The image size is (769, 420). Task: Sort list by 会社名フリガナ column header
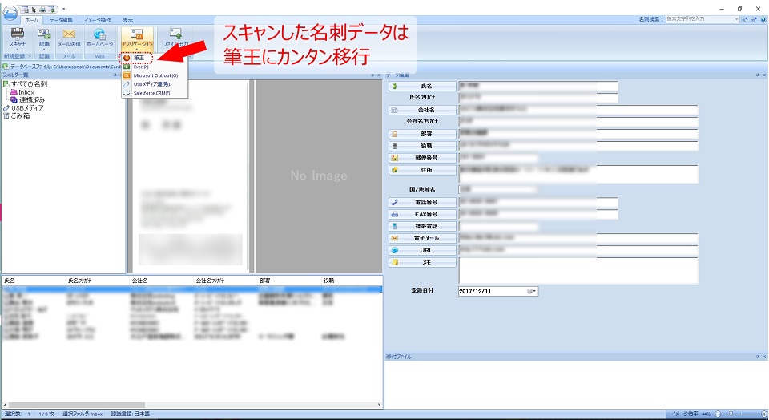224,281
